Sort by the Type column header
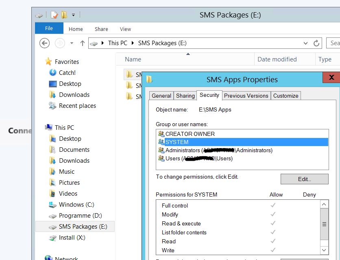340x260 pixels. coord(325,59)
